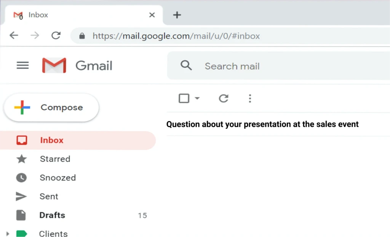390x237 pixels.
Task: Select the Sent mail arrow icon
Action: (x=22, y=196)
